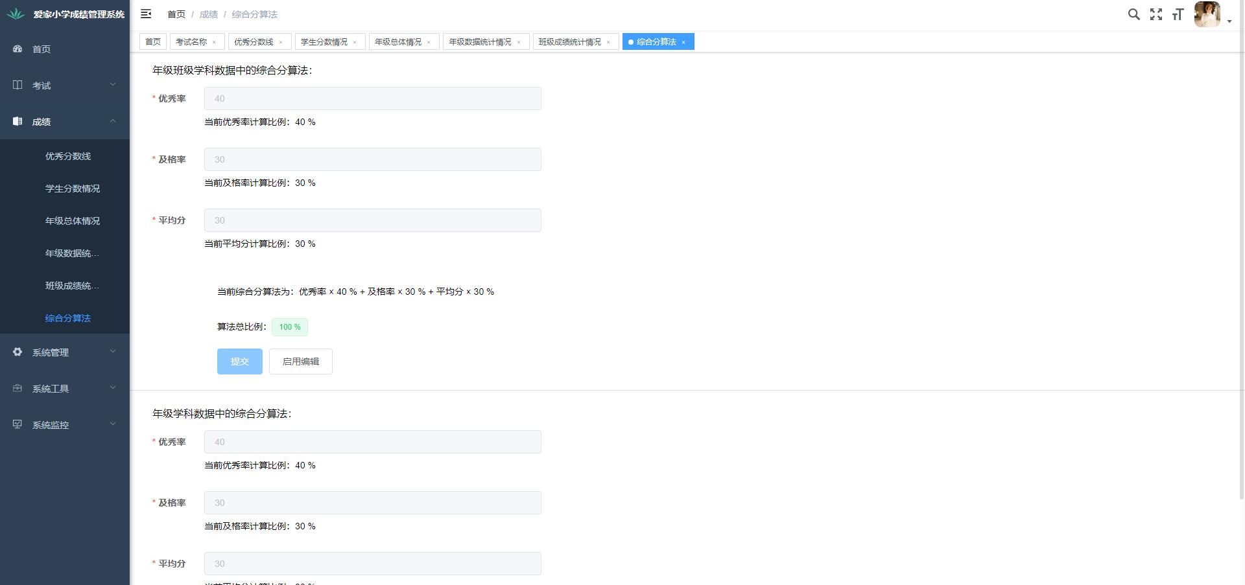Viewport: 1245px width, 585px height.
Task: Click the dashboard icon beside 首页 in sidebar
Action: pos(18,49)
